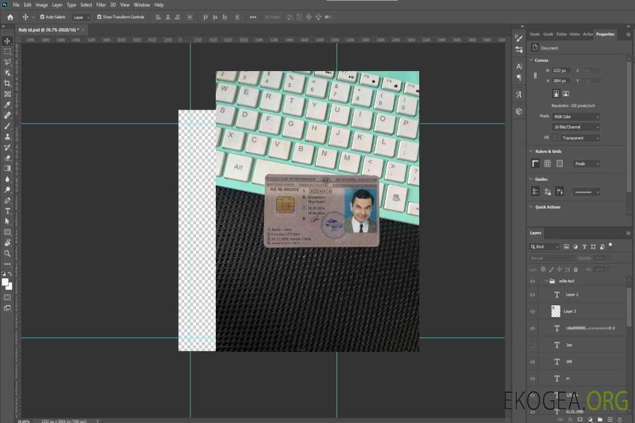Open the Image menu
The image size is (635, 423).
coord(42,5)
